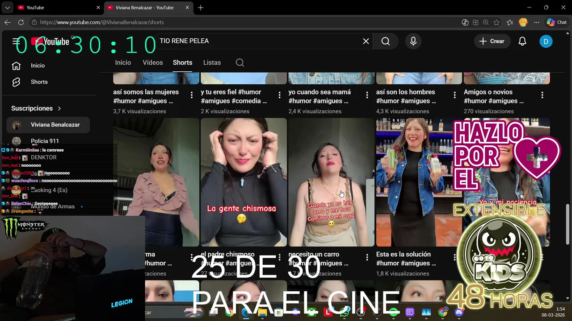
Task: Open options for 'así somos las mujeres'
Action: [x=192, y=95]
